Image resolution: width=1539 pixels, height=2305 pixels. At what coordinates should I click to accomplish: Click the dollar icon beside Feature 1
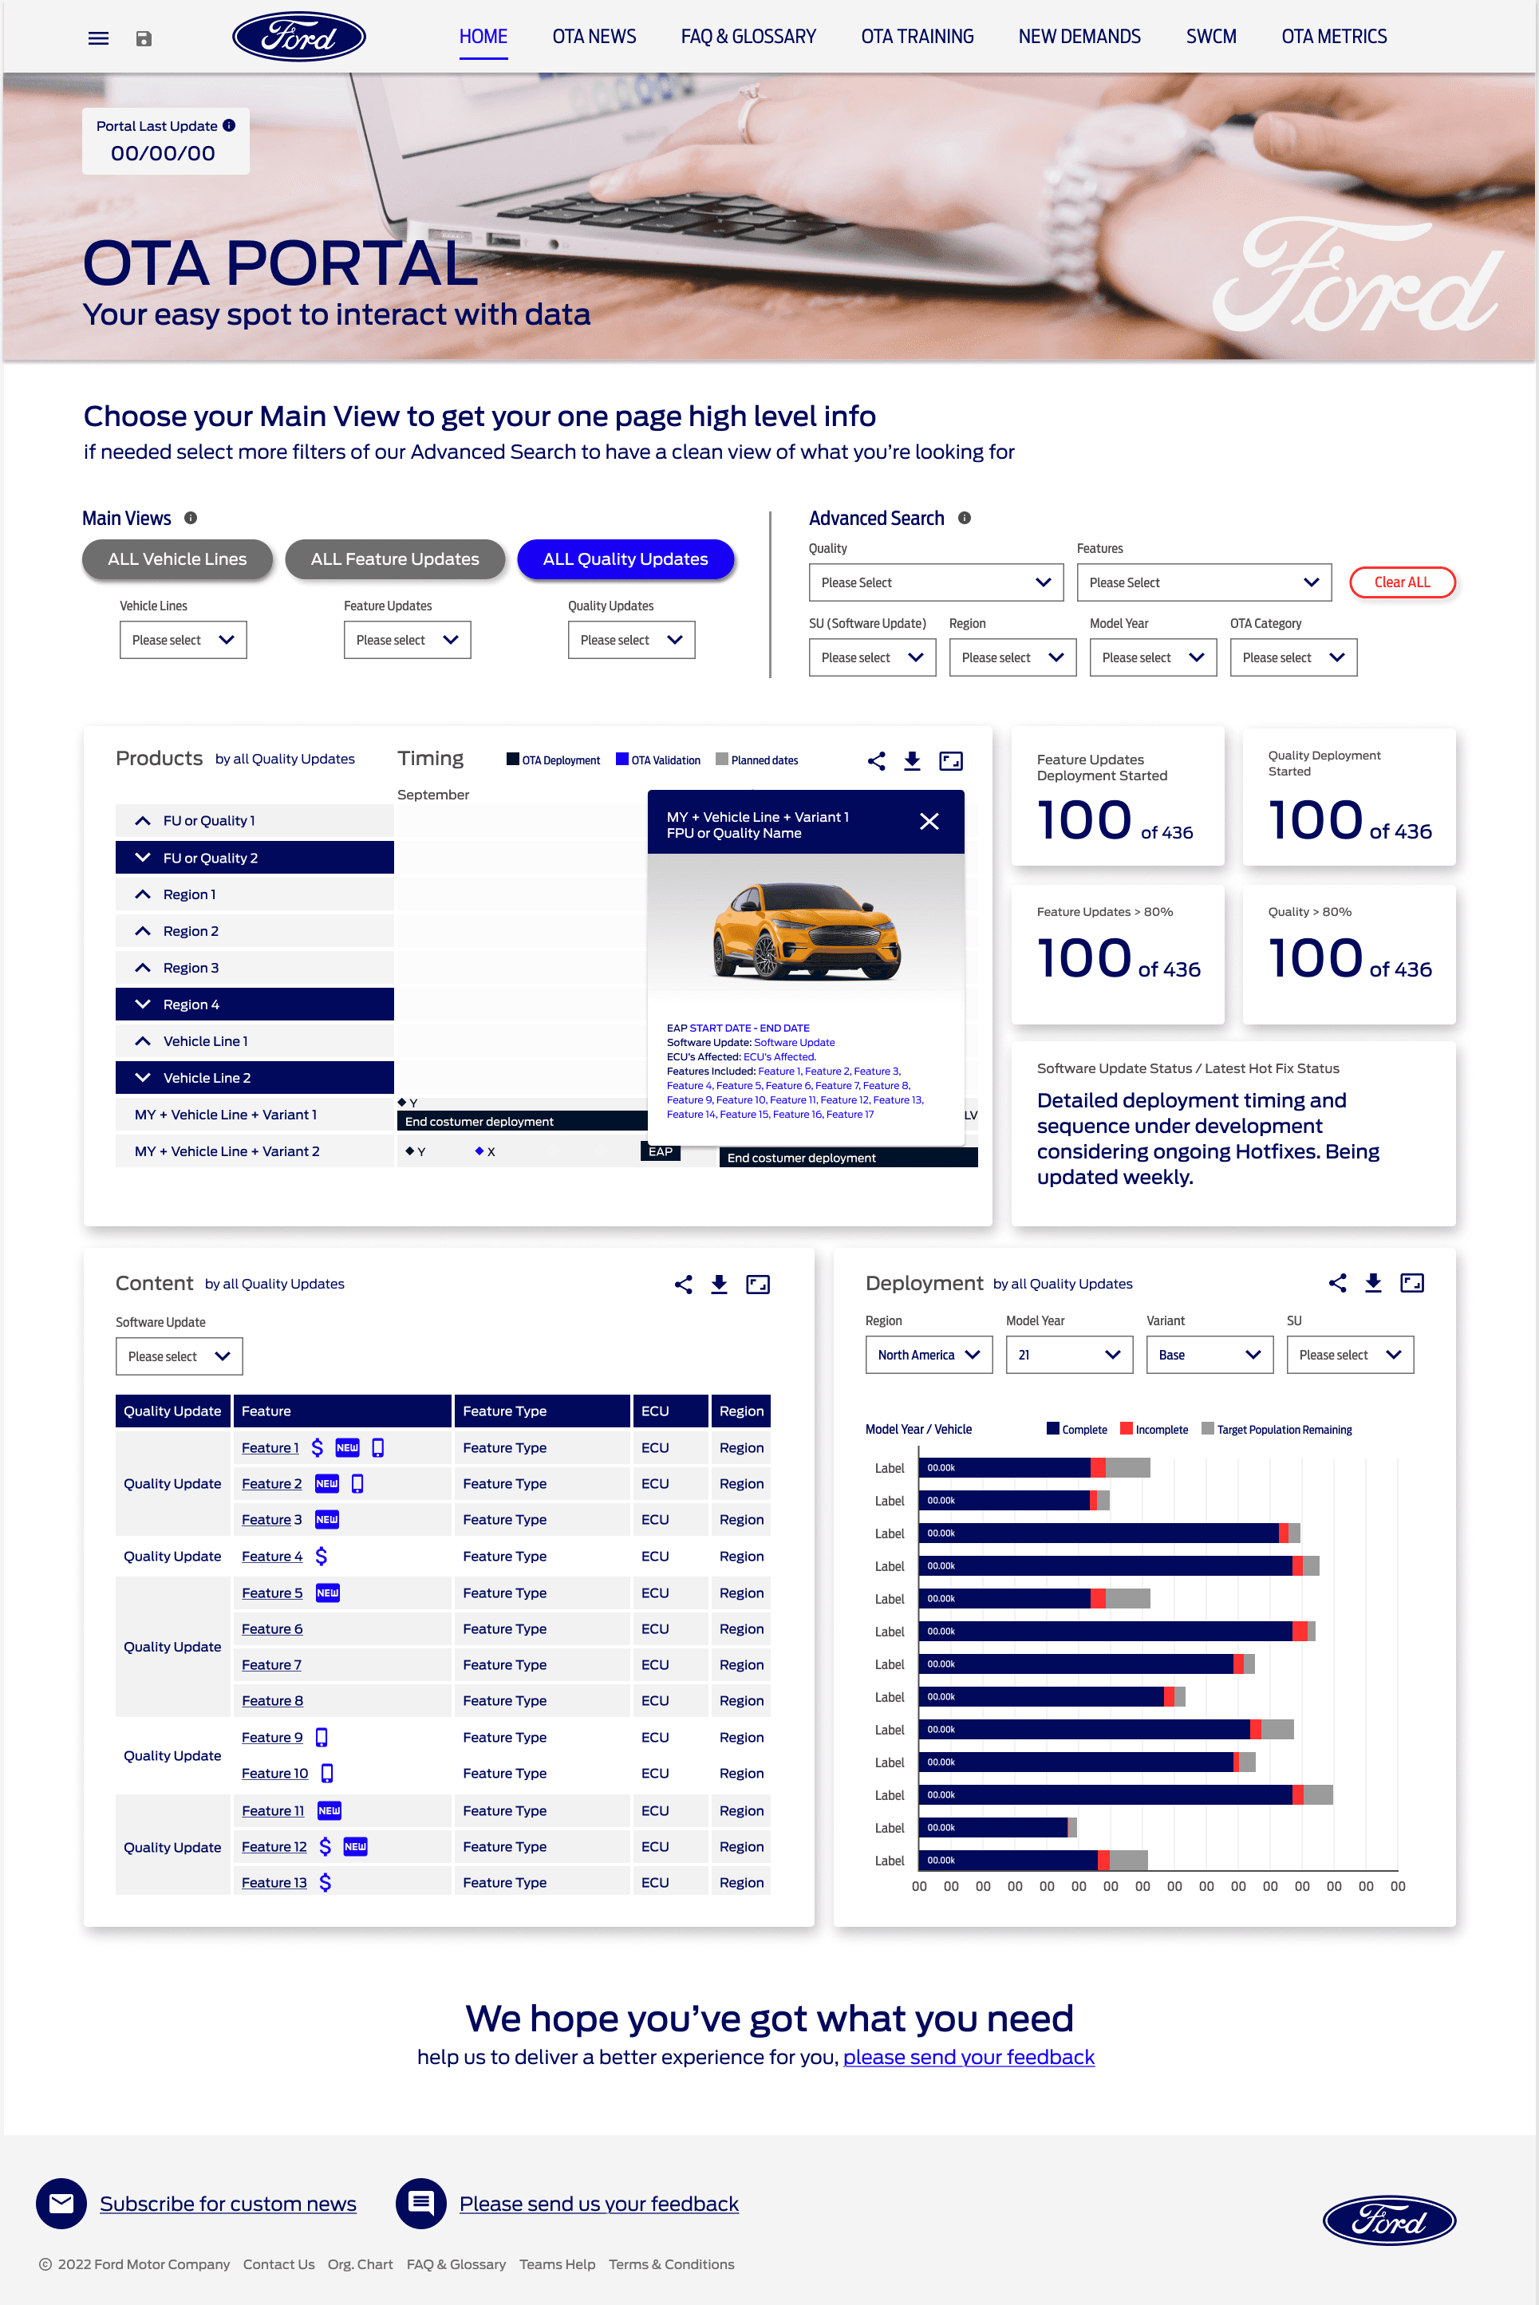tap(317, 1447)
